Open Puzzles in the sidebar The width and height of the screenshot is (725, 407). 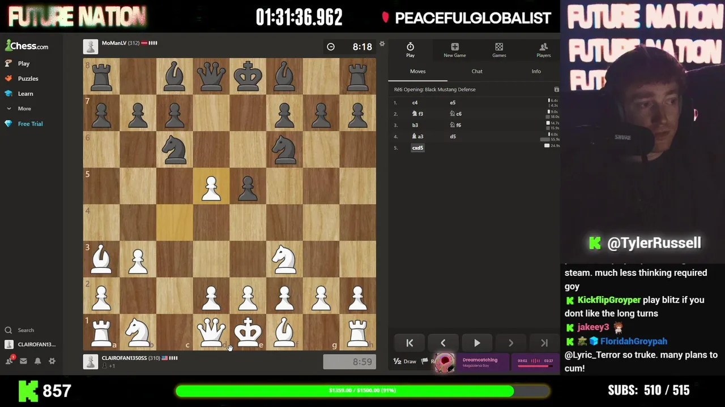(x=22, y=79)
